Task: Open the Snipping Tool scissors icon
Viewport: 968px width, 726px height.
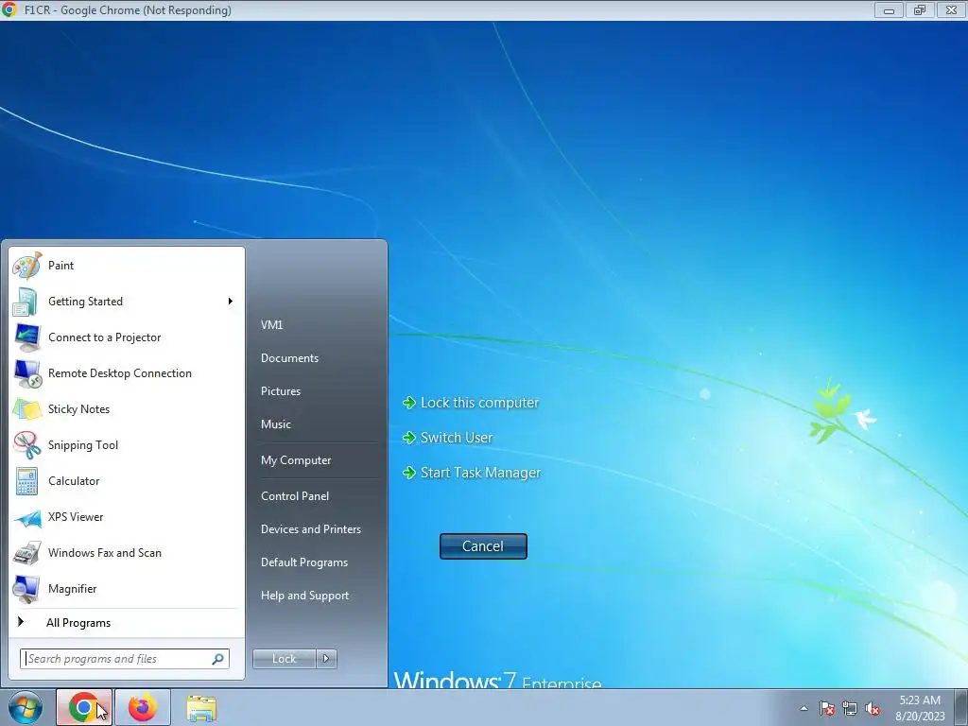Action: click(27, 445)
